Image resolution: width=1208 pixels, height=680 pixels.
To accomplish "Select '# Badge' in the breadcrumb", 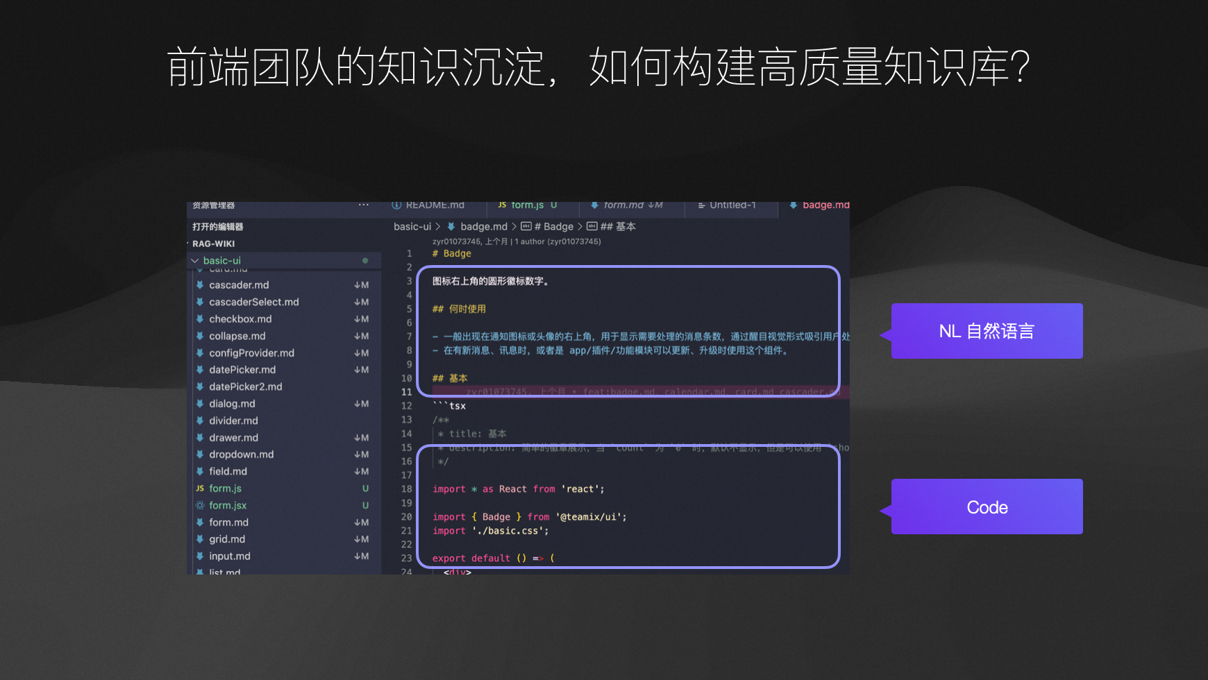I will coord(554,227).
